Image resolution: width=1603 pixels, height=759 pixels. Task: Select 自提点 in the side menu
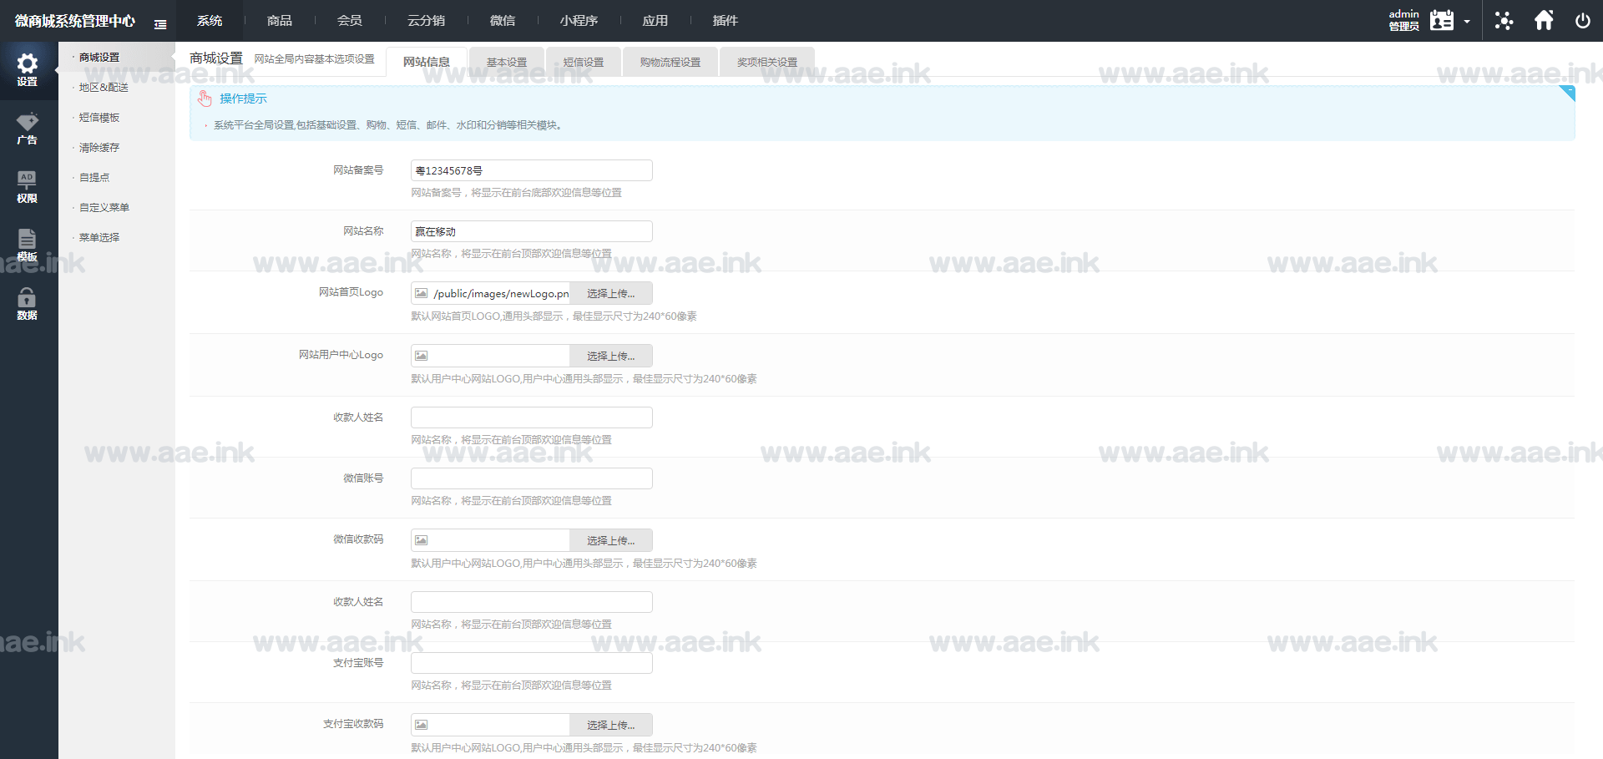[94, 178]
